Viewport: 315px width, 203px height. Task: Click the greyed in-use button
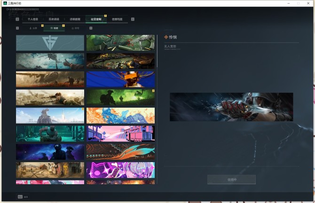[x=231, y=180]
